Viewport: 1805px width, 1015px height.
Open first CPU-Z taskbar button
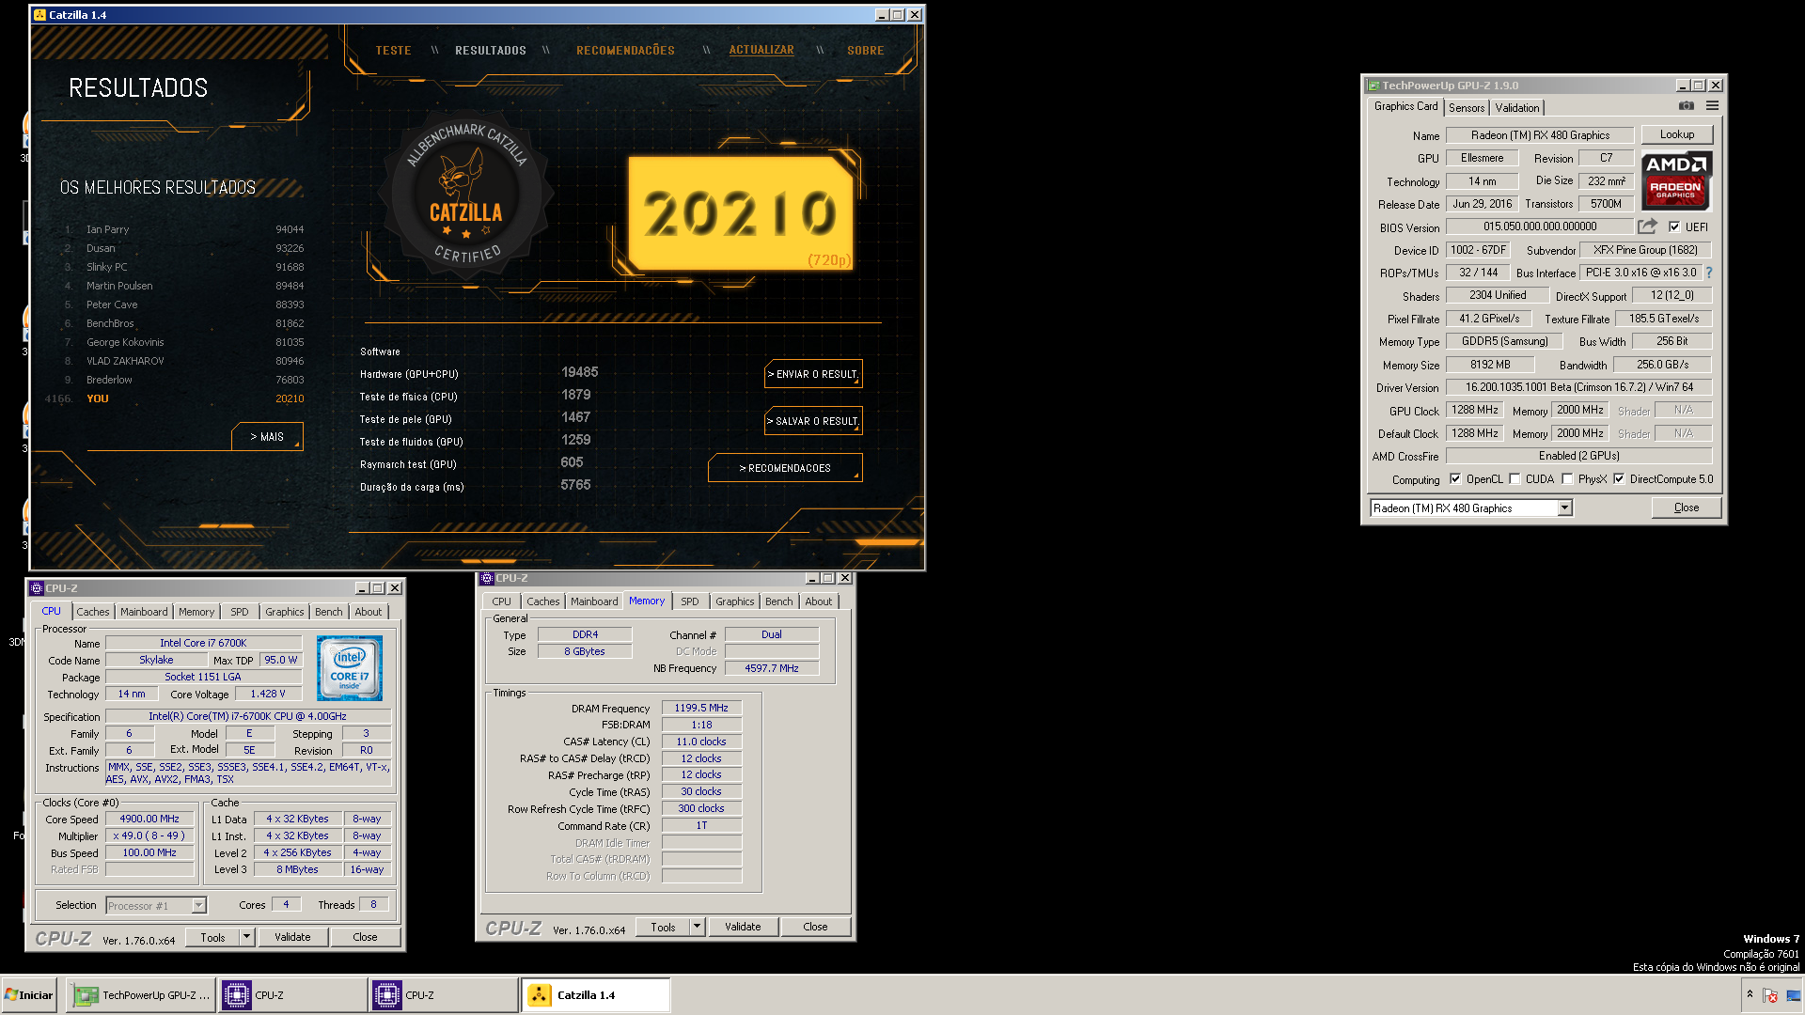pos(293,995)
